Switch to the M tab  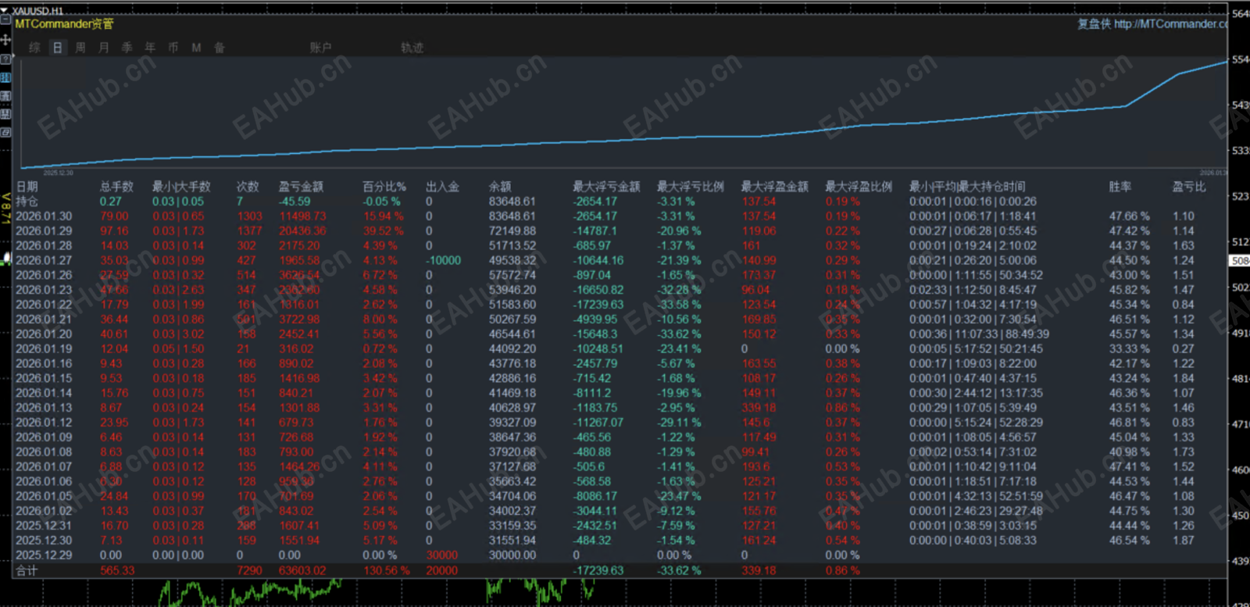(196, 48)
